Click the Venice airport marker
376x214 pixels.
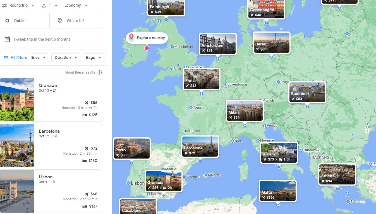[x=265, y=126]
